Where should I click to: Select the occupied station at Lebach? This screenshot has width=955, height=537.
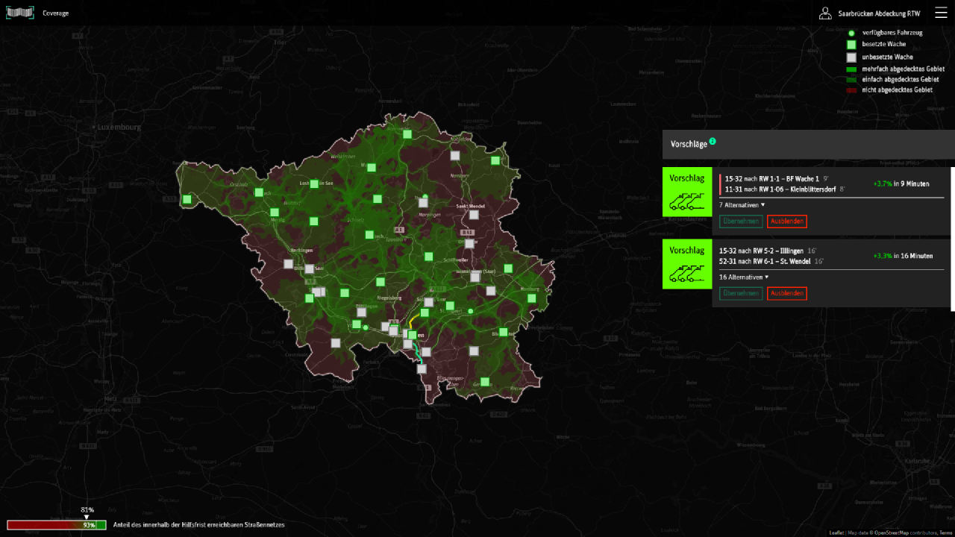pyautogui.click(x=369, y=235)
